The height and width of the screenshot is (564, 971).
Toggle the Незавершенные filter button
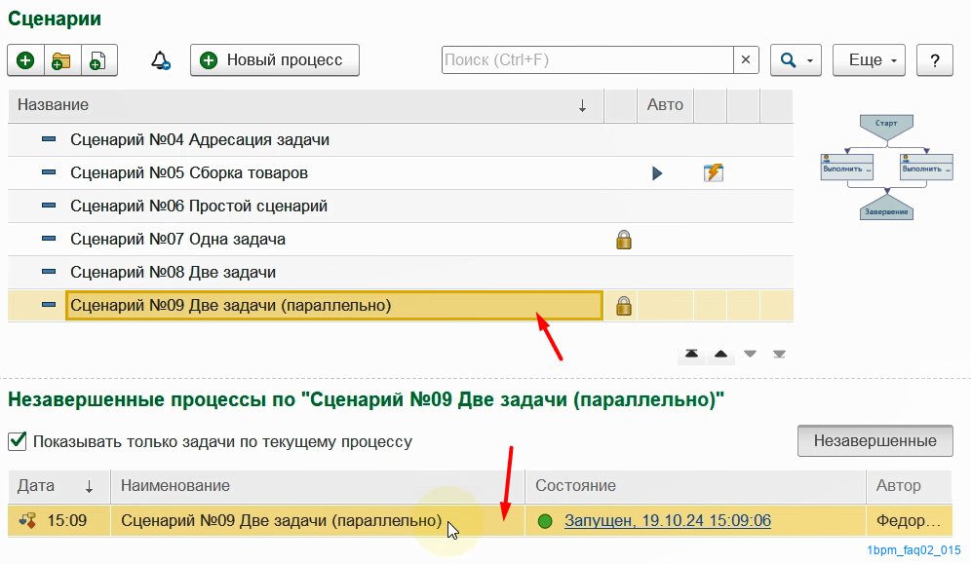point(874,440)
